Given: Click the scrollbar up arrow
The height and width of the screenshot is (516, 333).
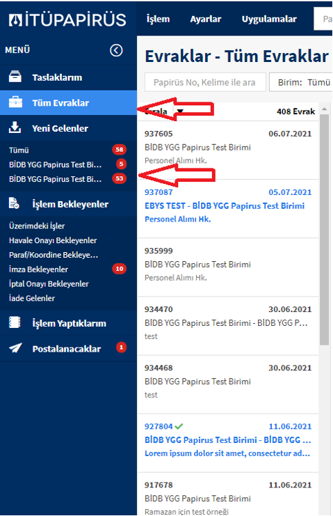Looking at the screenshot, I should [324, 109].
